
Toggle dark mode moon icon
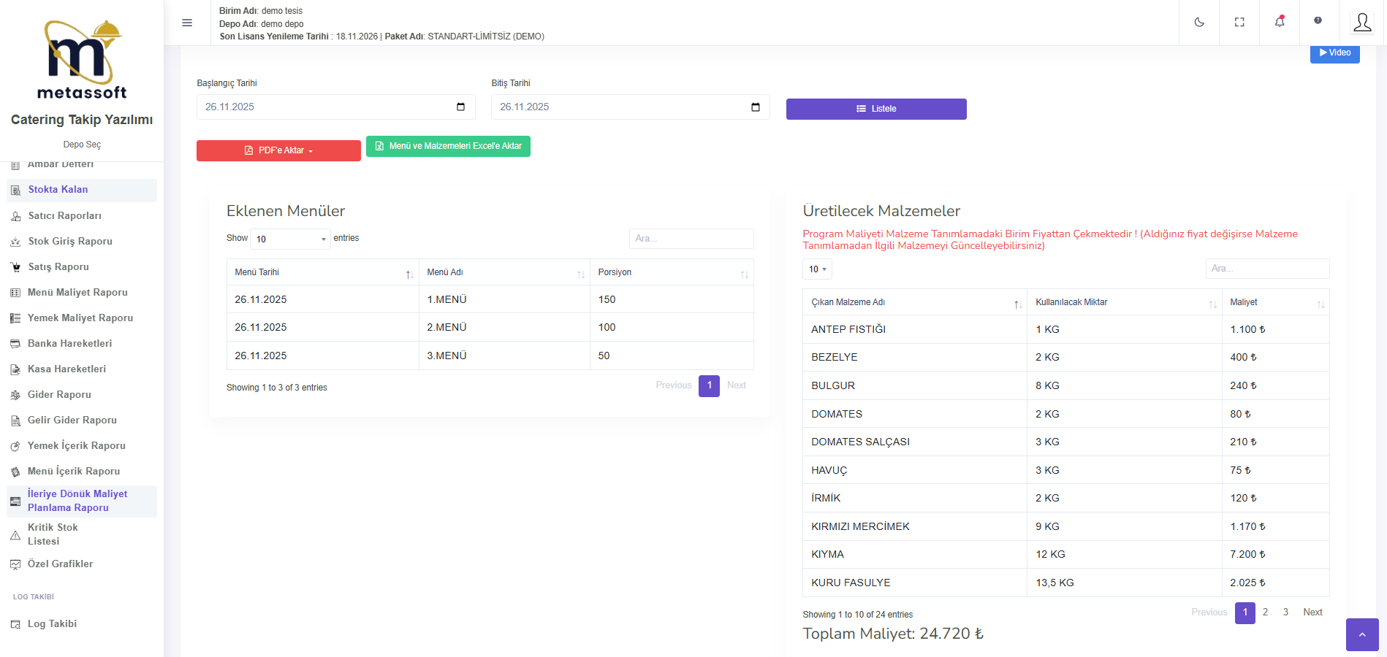tap(1199, 23)
